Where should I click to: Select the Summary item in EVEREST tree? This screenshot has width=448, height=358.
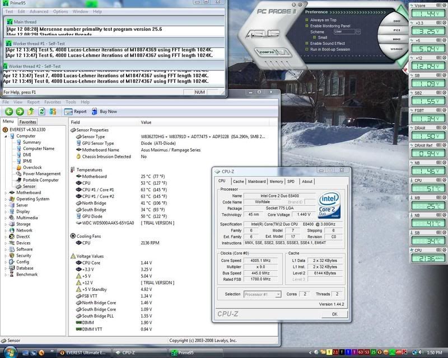[x=29, y=142]
